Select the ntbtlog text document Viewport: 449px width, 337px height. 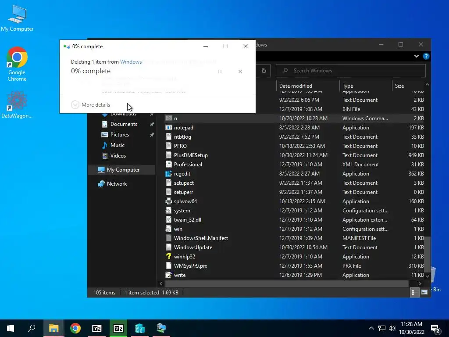[294, 137]
